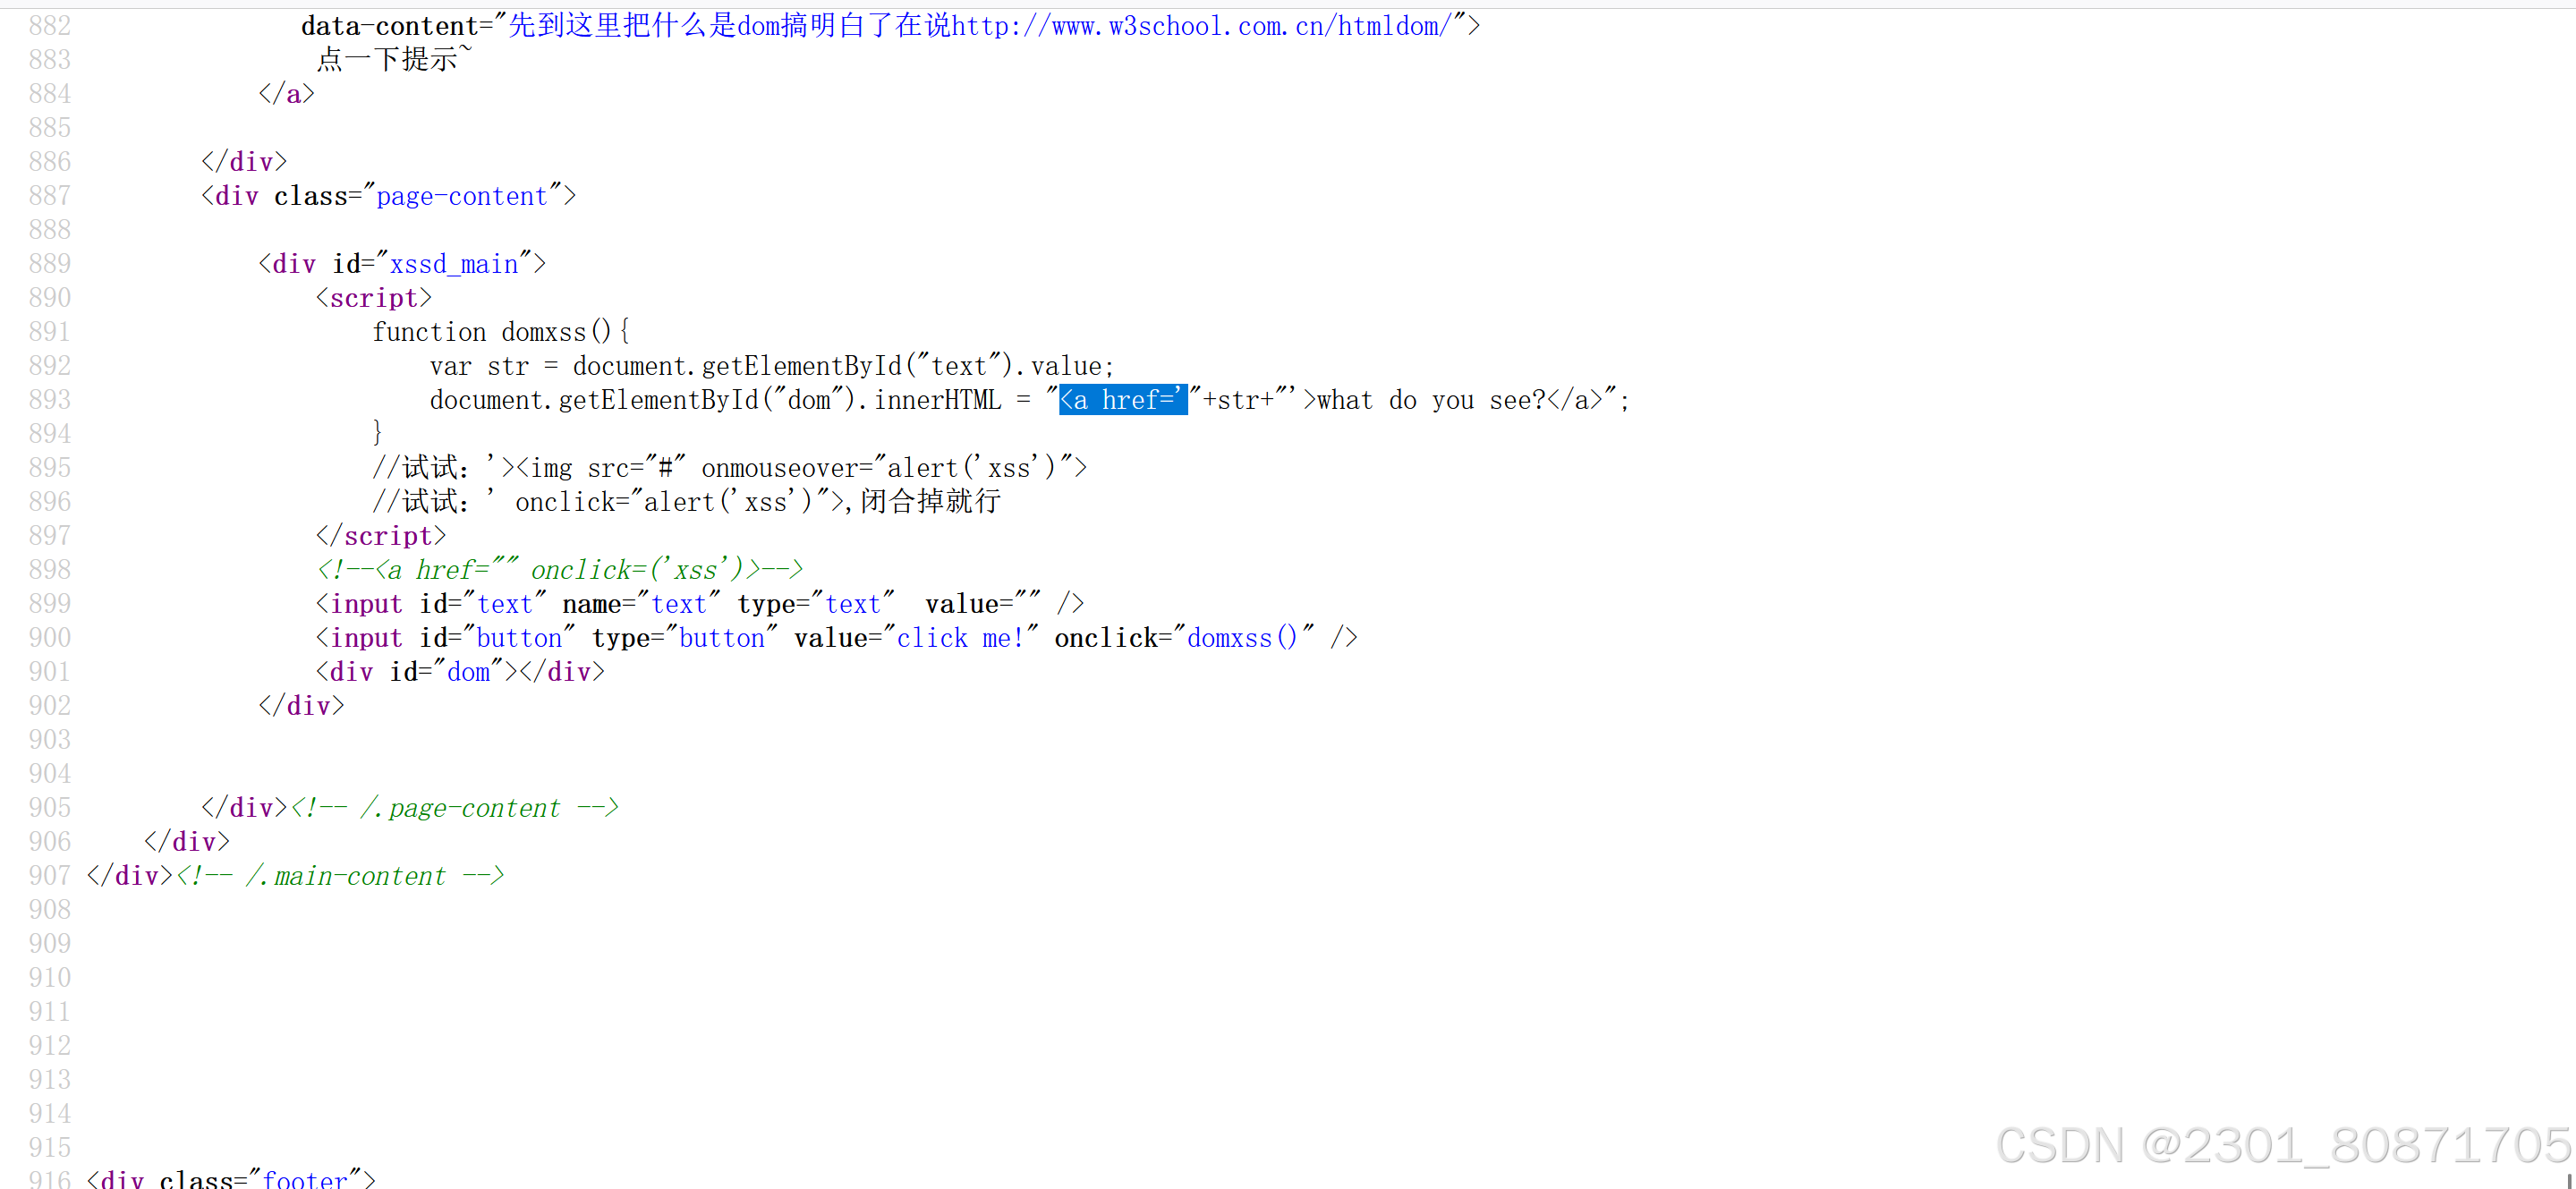This screenshot has width=2576, height=1189.
Task: Click line number 899 in gutter
Action: click(50, 604)
